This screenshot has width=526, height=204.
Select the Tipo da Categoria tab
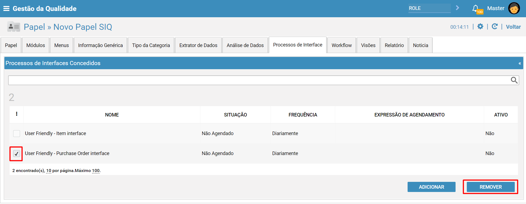coord(151,45)
